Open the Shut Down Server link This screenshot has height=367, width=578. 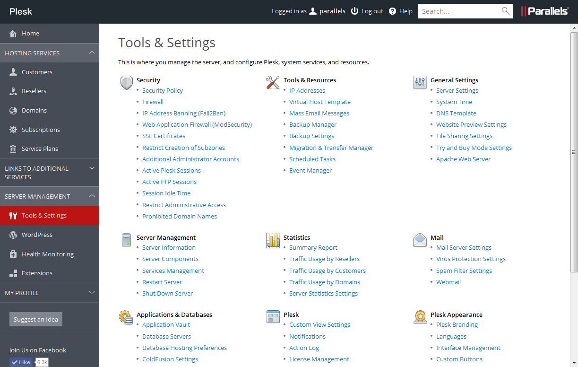pyautogui.click(x=167, y=293)
